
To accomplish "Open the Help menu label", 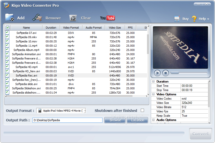I will [202, 19].
